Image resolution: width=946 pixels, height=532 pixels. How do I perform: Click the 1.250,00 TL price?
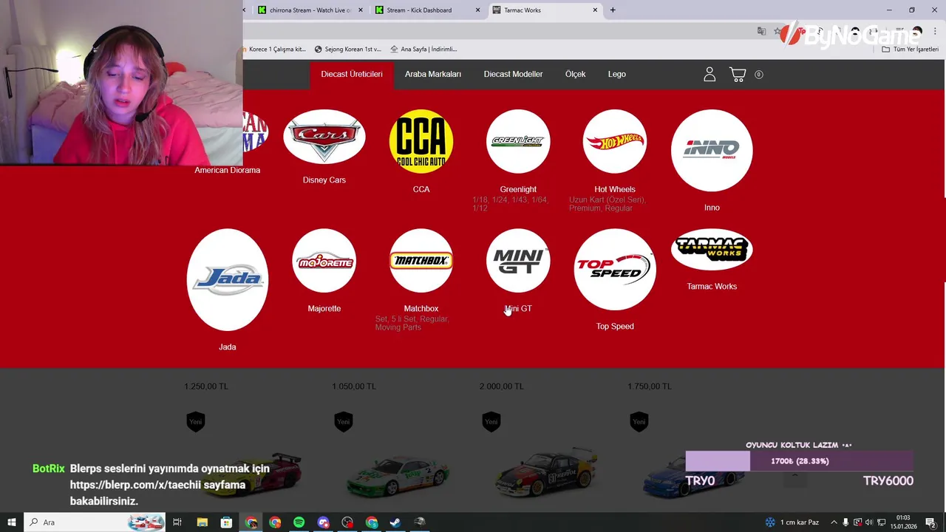coord(206,386)
